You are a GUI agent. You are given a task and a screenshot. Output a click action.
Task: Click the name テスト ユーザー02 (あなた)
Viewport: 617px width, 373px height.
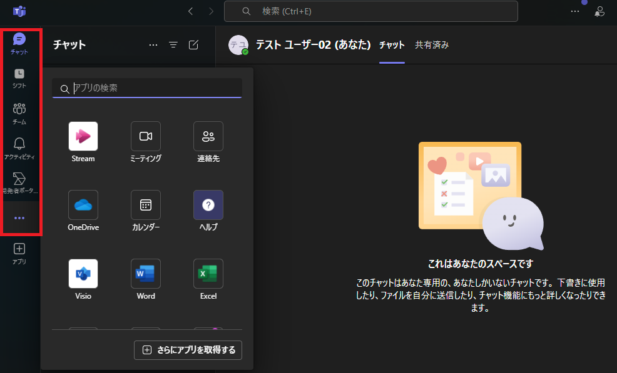314,45
